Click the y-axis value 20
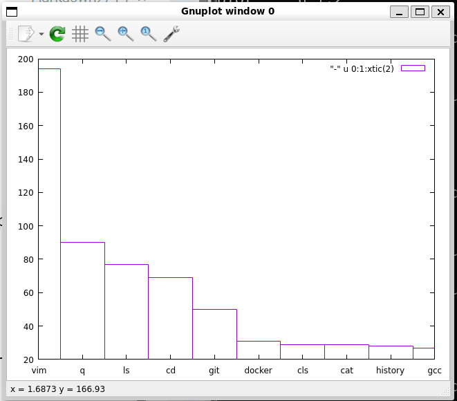The image size is (457, 401). 28,360
